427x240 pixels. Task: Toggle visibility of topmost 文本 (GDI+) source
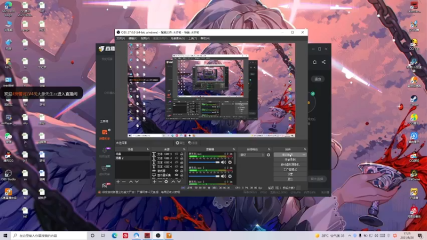point(177,154)
